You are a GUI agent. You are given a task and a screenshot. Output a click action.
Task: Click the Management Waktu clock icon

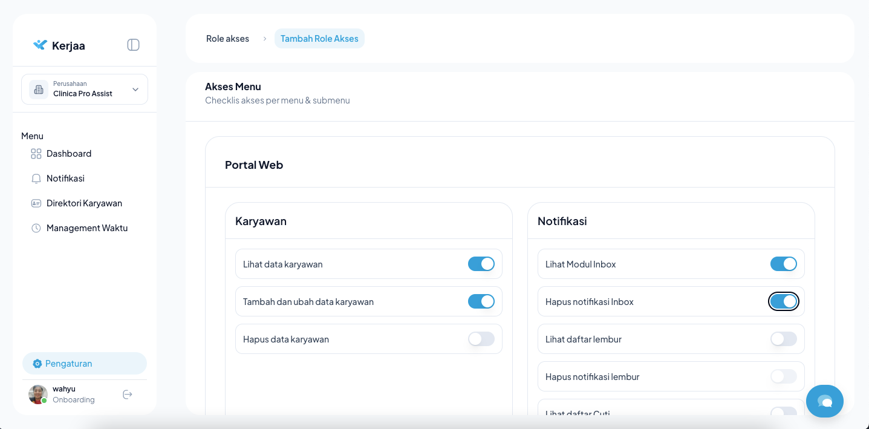36,228
